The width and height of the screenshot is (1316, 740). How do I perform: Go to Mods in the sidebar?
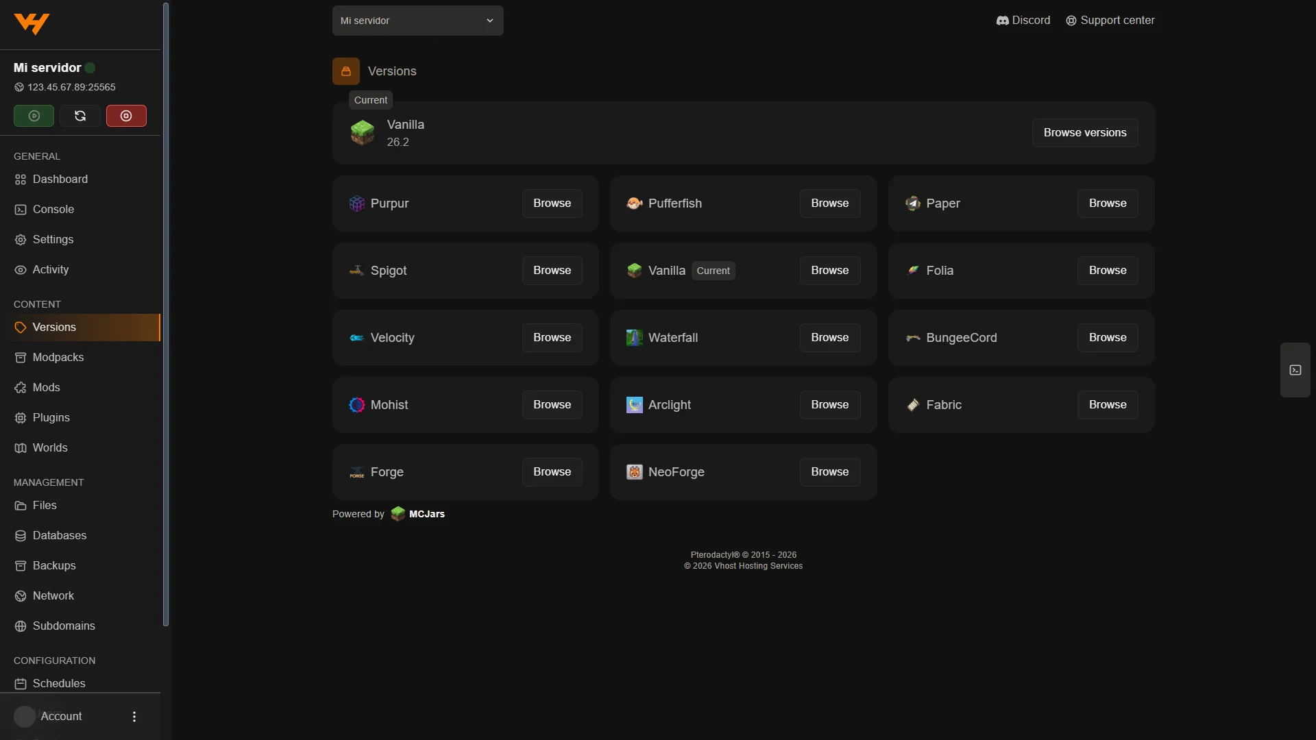[x=80, y=388]
